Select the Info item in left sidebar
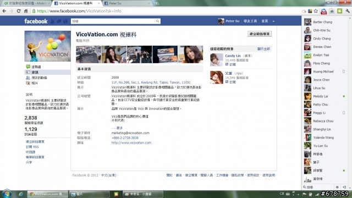352x198 pixels. click(47, 72)
